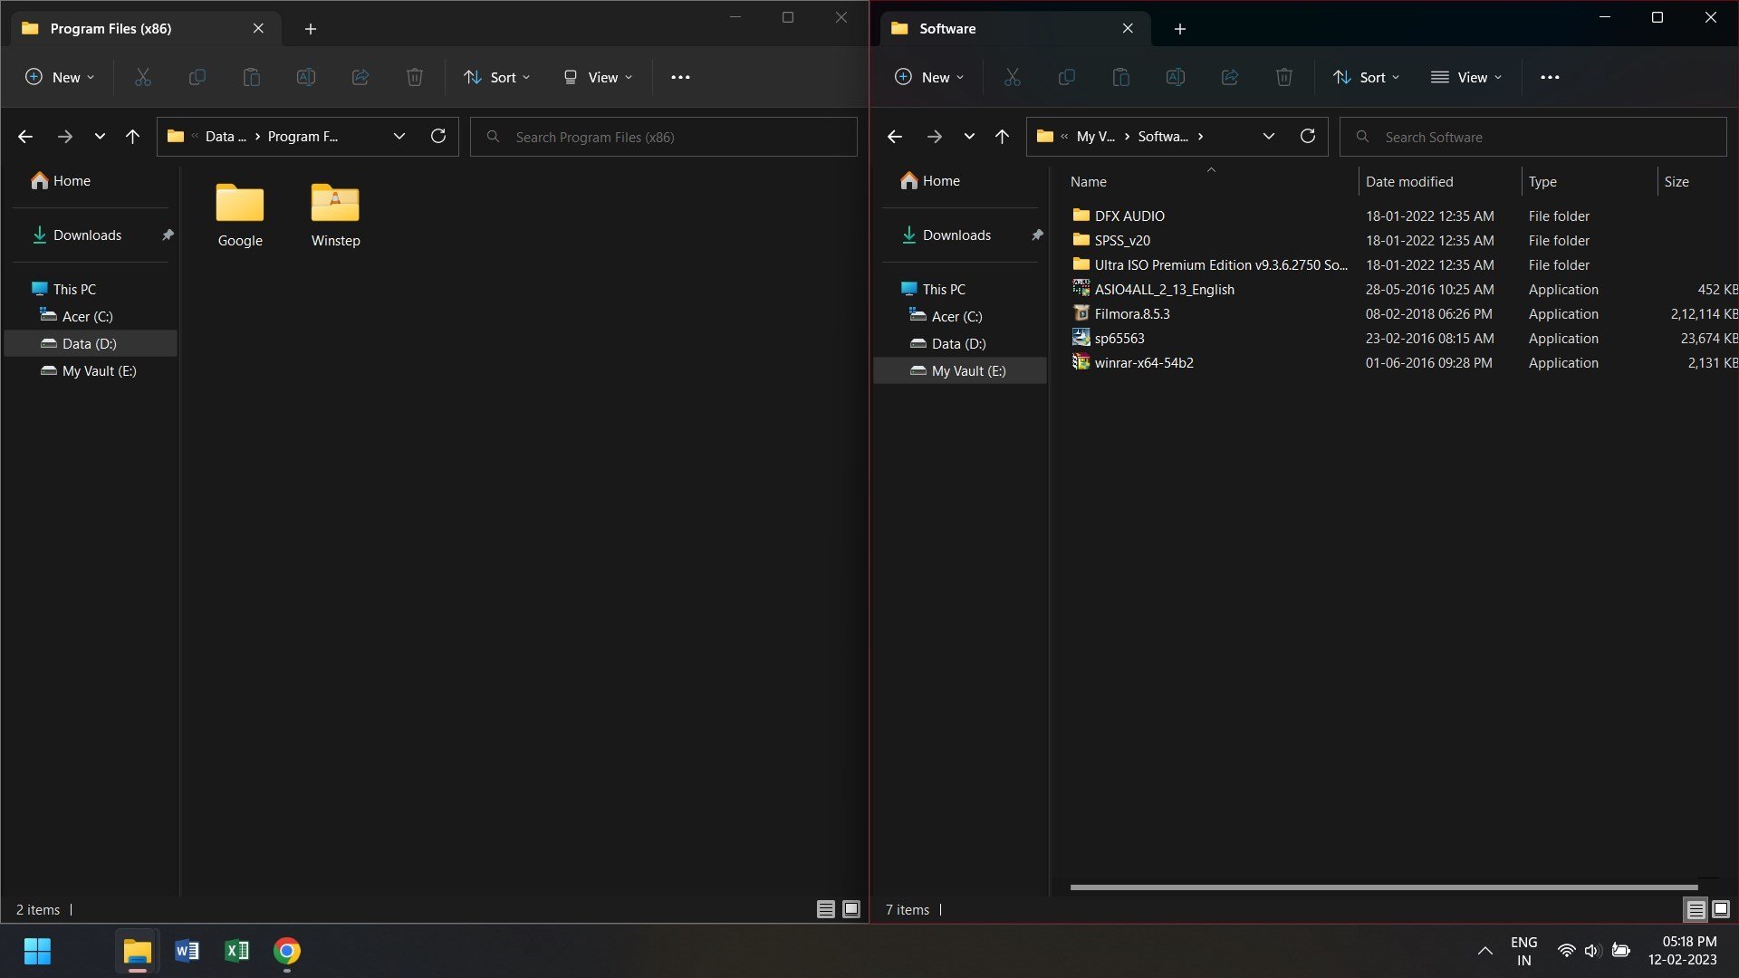Add new tab in Program Files (x86) window
This screenshot has height=978, width=1739.
point(311,29)
